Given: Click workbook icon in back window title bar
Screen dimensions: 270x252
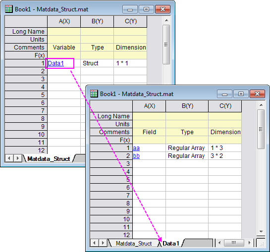Looking at the screenshot, I should (9, 9).
